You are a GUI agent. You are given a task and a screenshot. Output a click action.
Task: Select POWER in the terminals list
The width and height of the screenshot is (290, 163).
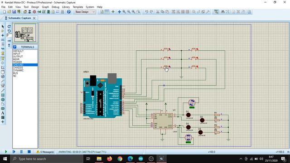click(17, 62)
